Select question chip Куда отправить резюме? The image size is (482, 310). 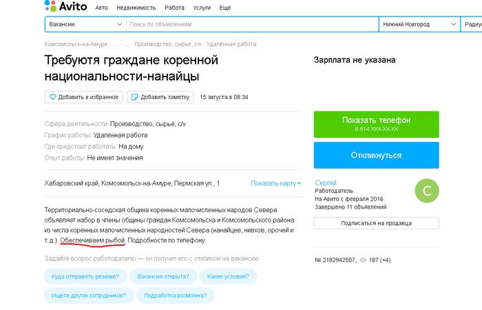pyautogui.click(x=85, y=276)
